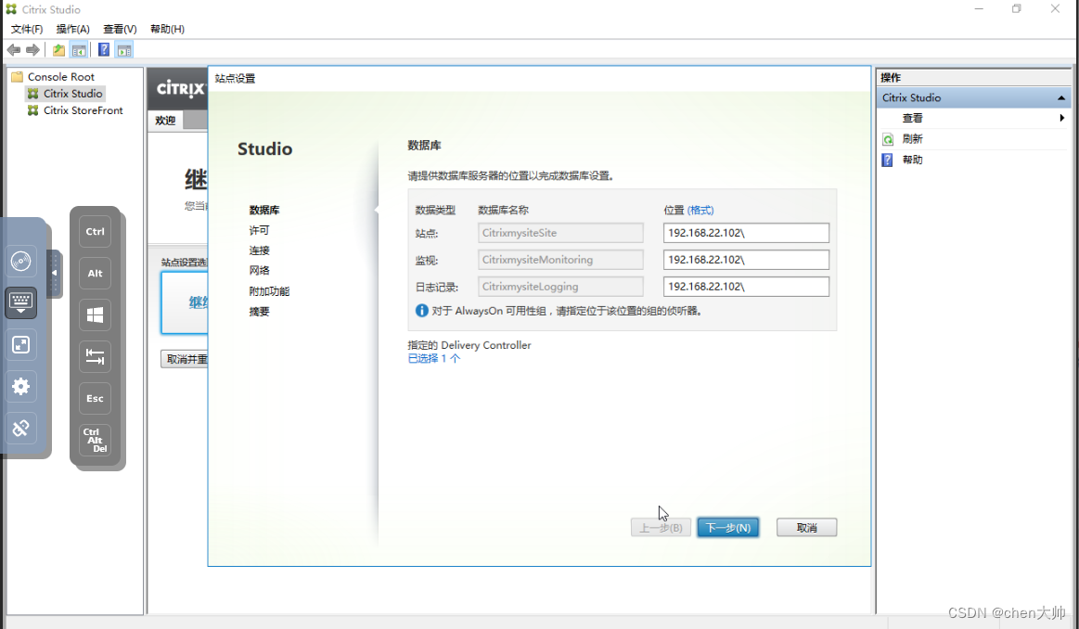
Task: Click the CitrixmysiteMonitoring name field
Action: tap(560, 260)
